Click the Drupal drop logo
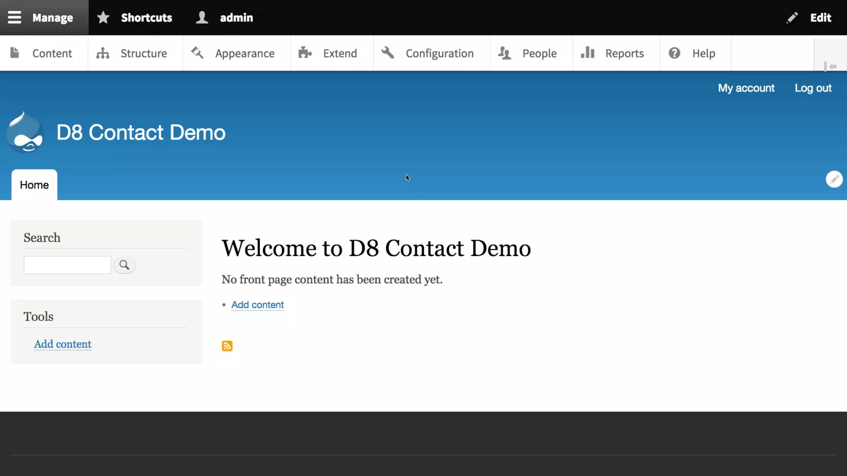Viewport: 847px width, 476px height. (x=25, y=132)
